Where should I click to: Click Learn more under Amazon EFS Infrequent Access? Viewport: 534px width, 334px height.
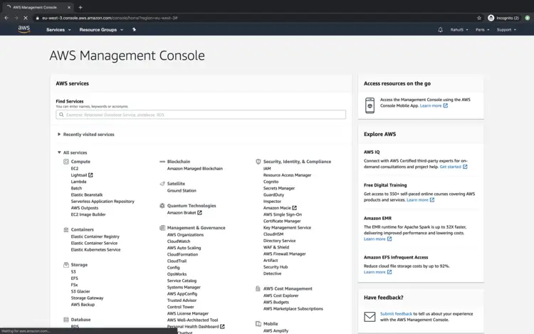tap(377, 272)
